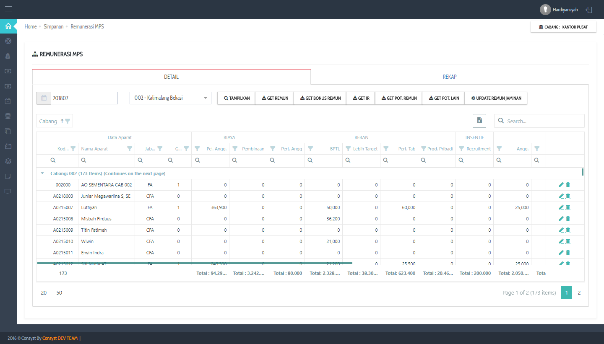Click the Home icon in sidebar
This screenshot has height=344, width=604.
pyautogui.click(x=8, y=26)
